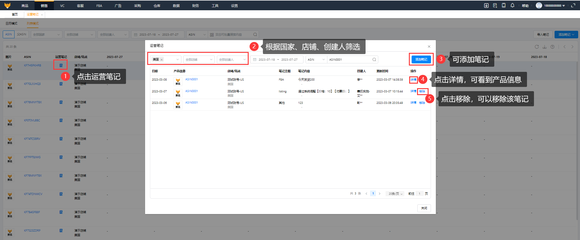Viewport: 580px width, 240px height.
Task: Click the add-note list icon in the header
Action: coord(495,5)
